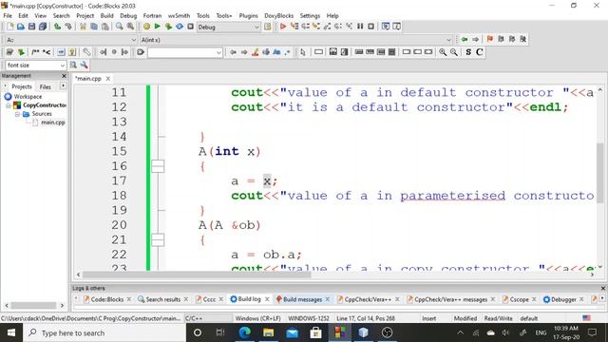Open the File menu
Viewport: 608px width, 342px height.
click(8, 15)
